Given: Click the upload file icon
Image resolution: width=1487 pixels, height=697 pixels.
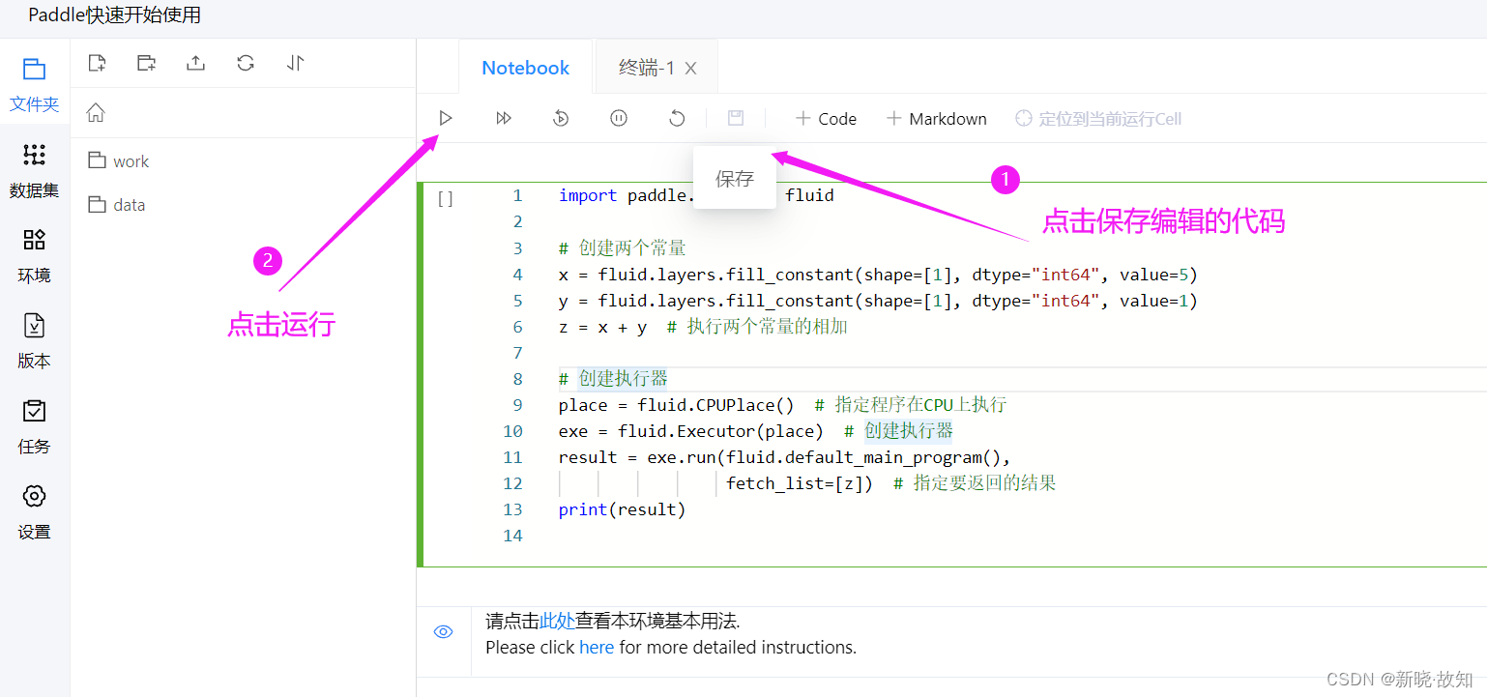Looking at the screenshot, I should pos(195,63).
